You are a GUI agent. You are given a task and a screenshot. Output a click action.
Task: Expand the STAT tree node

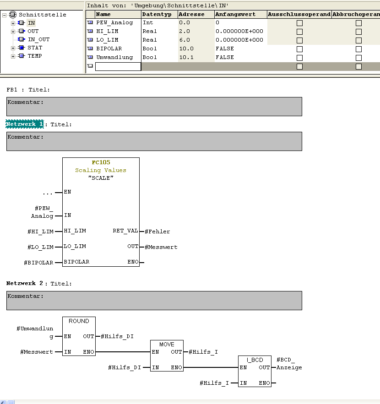13,48
